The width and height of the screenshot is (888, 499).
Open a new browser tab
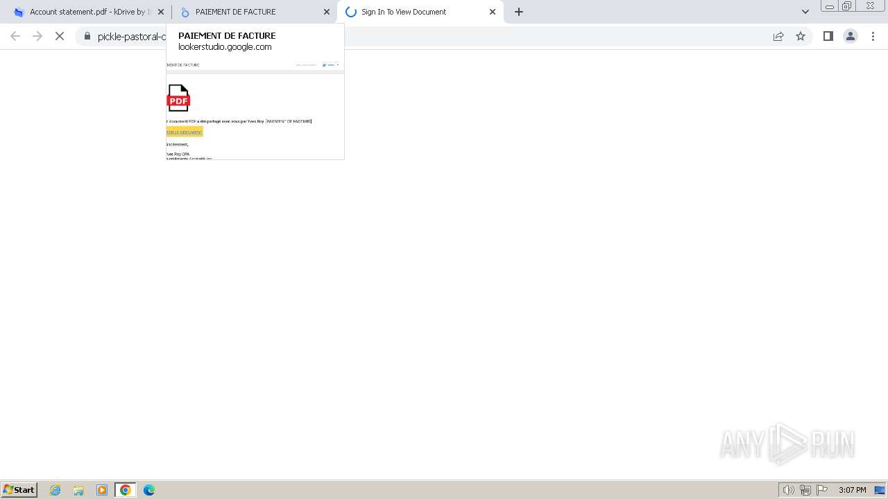[519, 12]
